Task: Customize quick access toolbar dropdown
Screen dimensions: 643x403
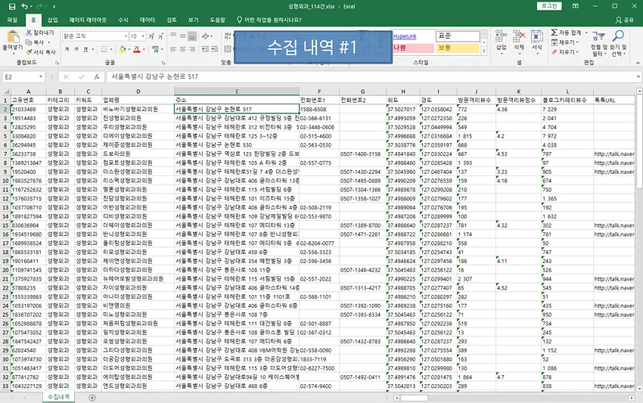Action: coord(54,7)
